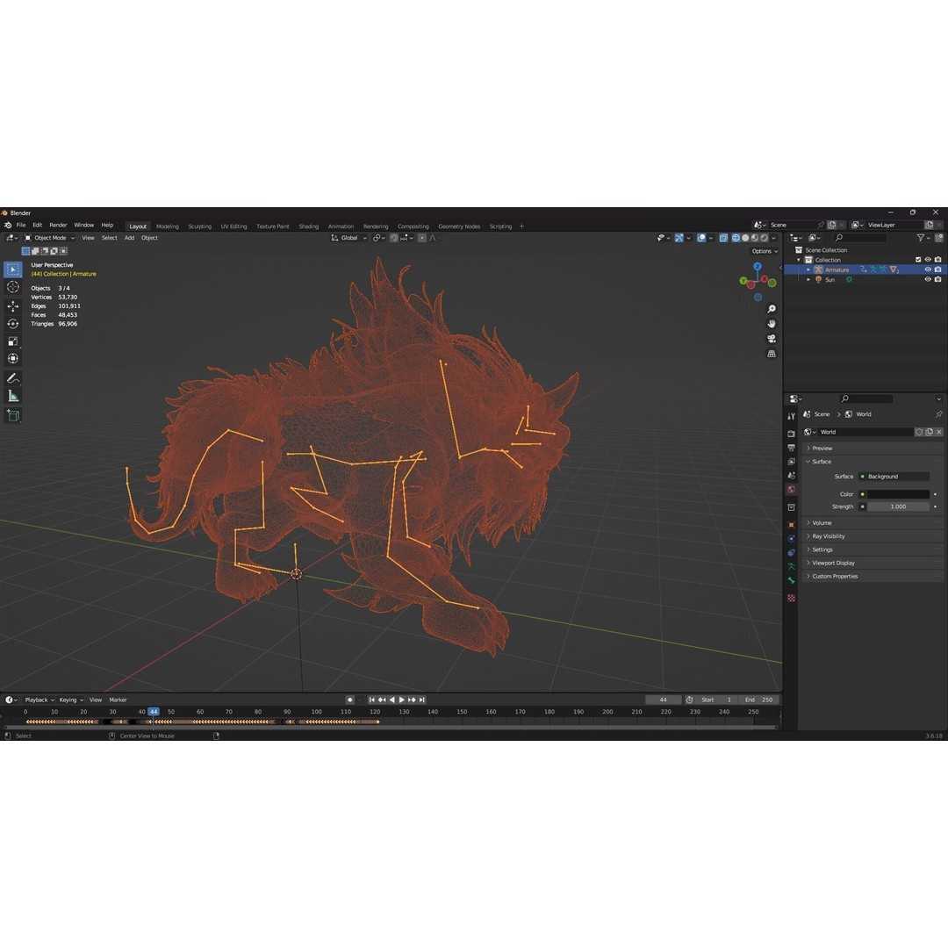This screenshot has height=948, width=948.
Task: Click the Strength value slider
Action: click(x=899, y=506)
